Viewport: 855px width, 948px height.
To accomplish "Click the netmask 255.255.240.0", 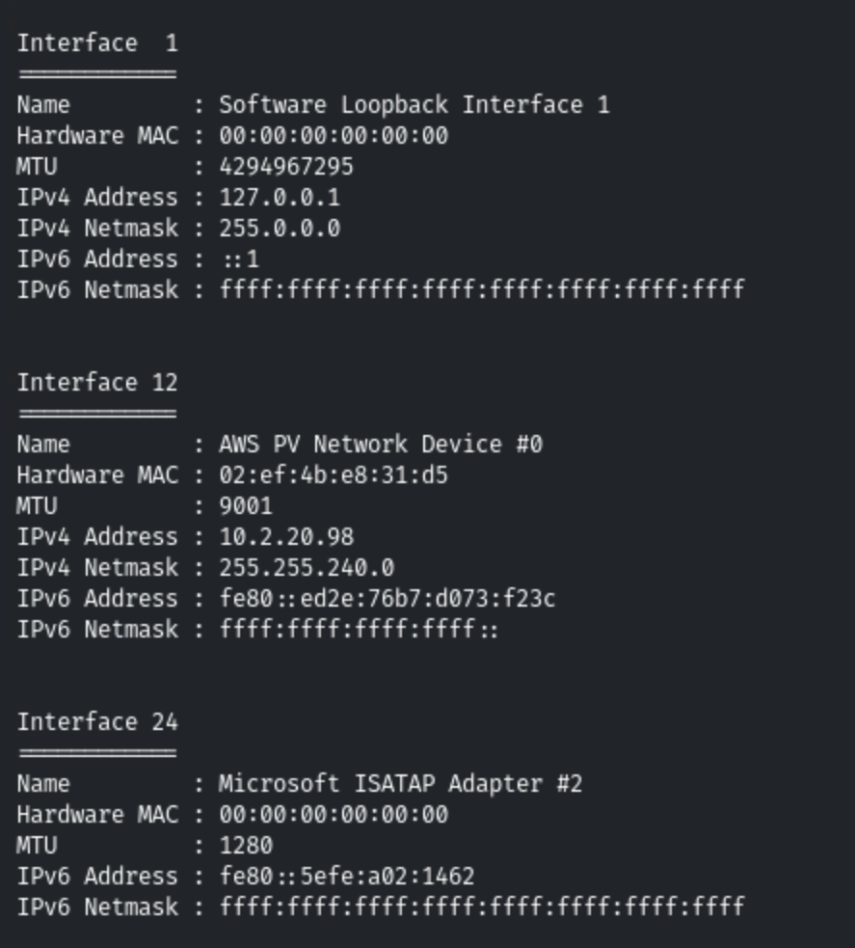I will coord(307,568).
